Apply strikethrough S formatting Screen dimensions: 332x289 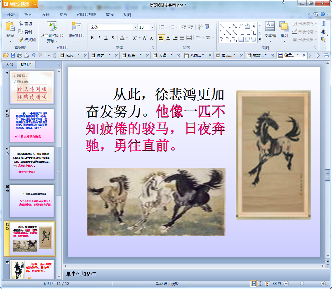pos(113,38)
